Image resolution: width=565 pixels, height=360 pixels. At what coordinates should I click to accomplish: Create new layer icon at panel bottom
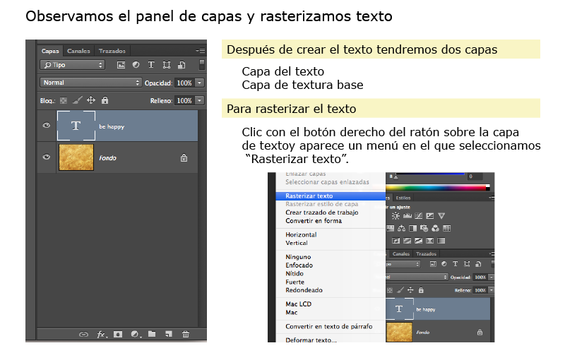[169, 334]
